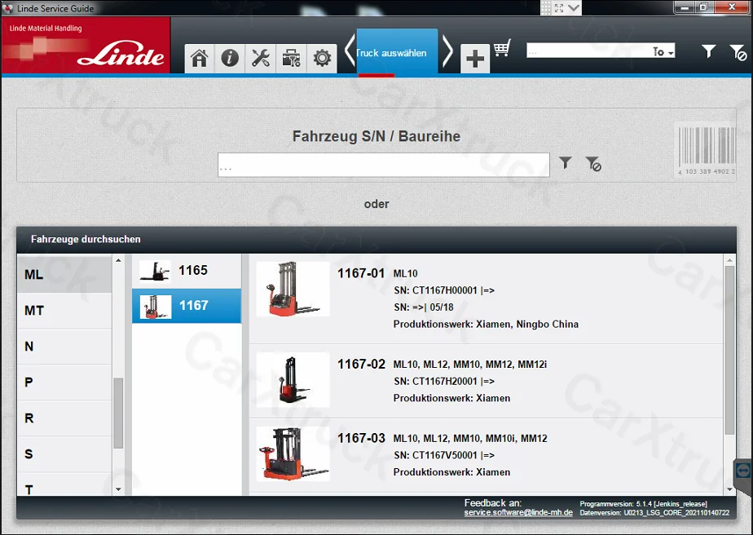The width and height of the screenshot is (753, 535).
Task: Click the Datenversion U0213 text
Action: [x=654, y=513]
